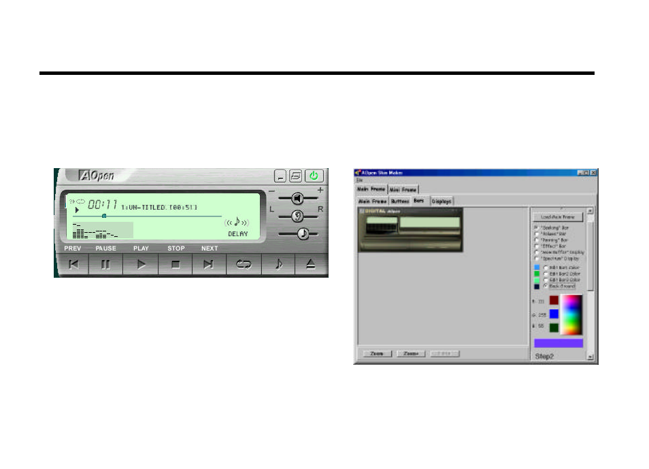Switch to the Displays sub-tab

tap(442, 201)
